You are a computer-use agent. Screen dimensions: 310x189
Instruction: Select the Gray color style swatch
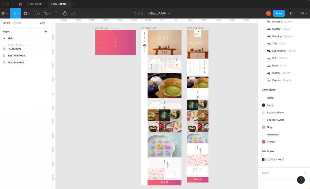point(263,127)
